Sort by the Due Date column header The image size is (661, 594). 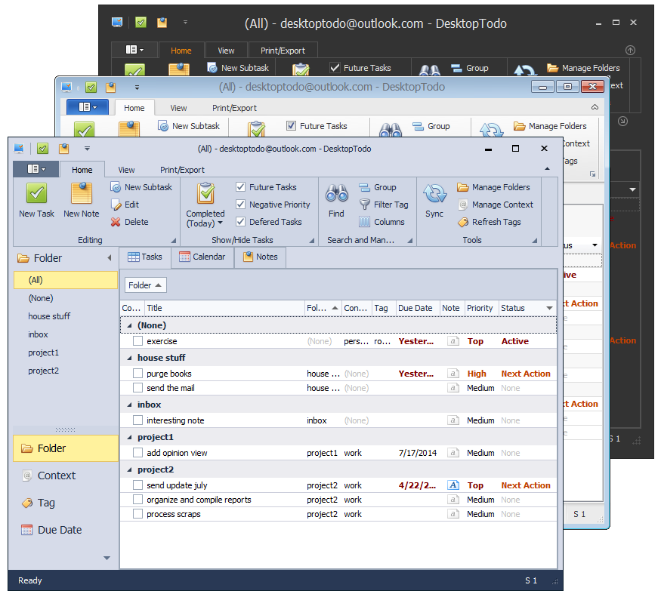(417, 308)
